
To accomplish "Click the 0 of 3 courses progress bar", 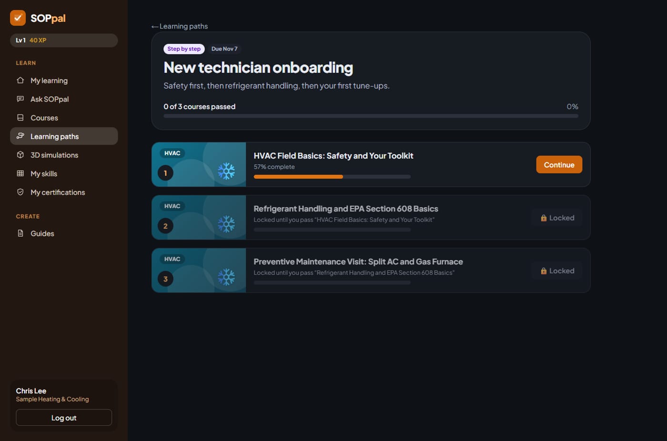I will coord(371,116).
